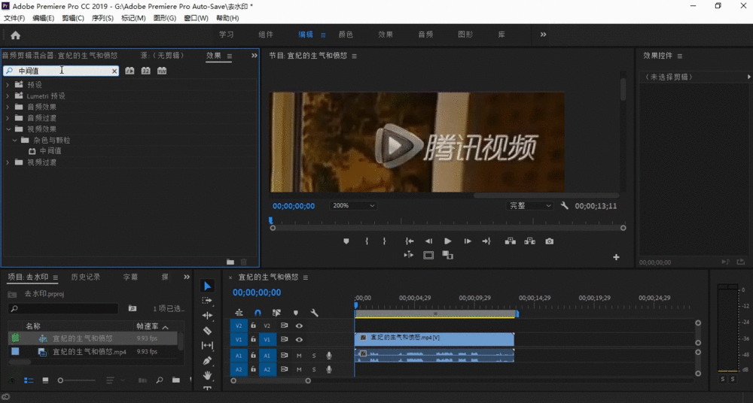Image resolution: width=753 pixels, height=403 pixels.
Task: Expand the Lumetri 预设 folder
Action: (x=8, y=96)
